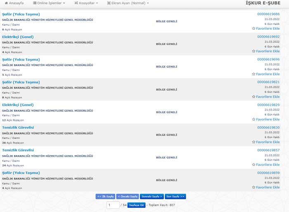Star the listing numbered 00006619696
The height and width of the screenshot is (212, 289).
click(253, 74)
